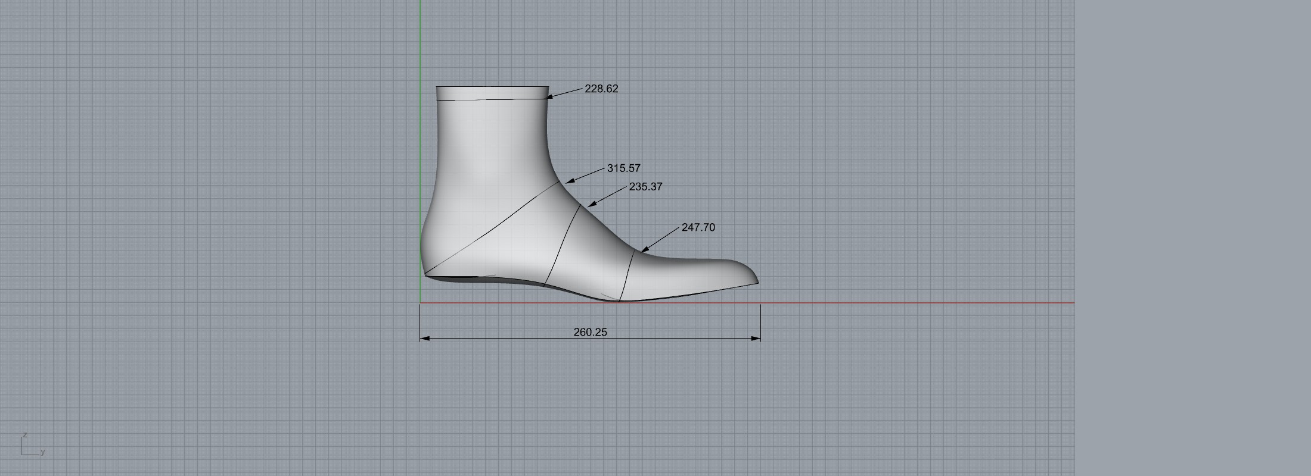Select the 315.57 dimension text
This screenshot has height=476, width=1311.
click(x=623, y=168)
